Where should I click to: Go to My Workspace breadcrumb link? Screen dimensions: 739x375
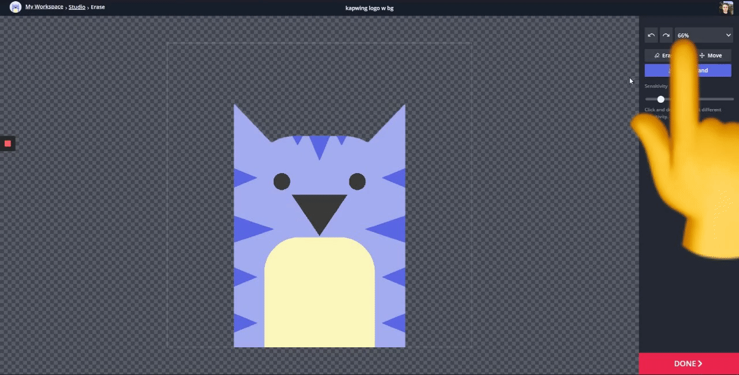click(x=44, y=7)
